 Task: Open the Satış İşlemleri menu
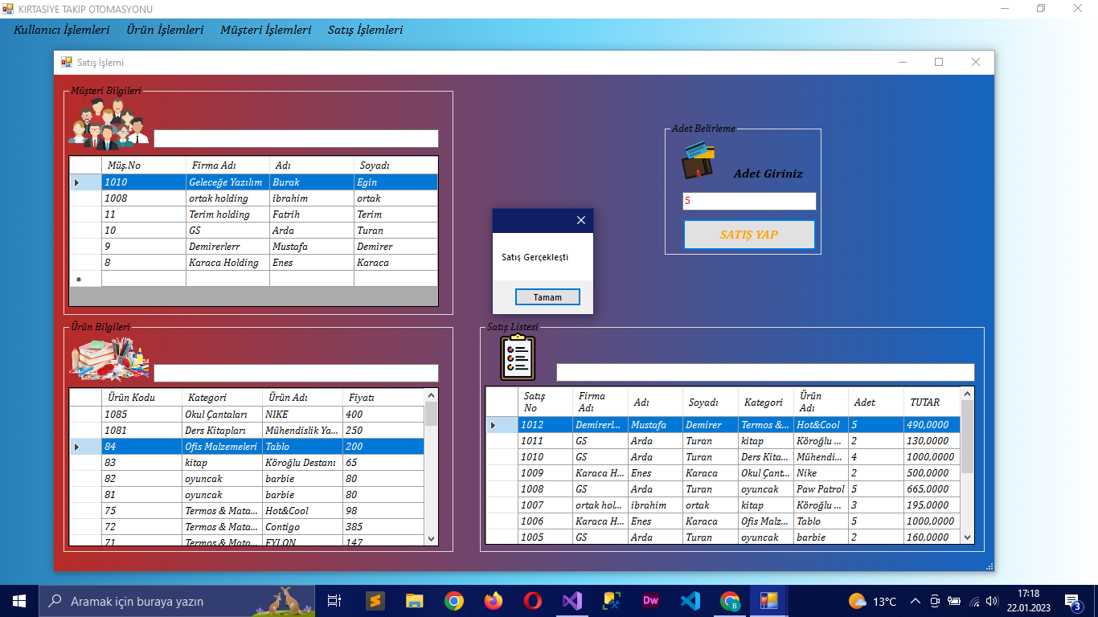click(x=366, y=30)
